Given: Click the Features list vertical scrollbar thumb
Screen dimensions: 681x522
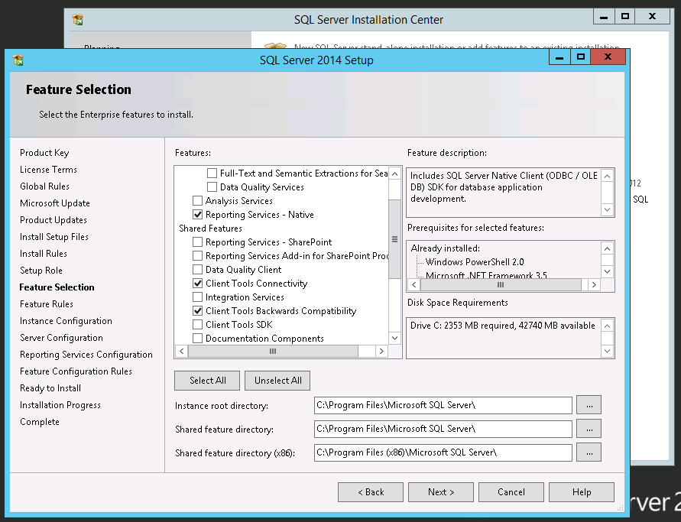Looking at the screenshot, I should pyautogui.click(x=394, y=239).
